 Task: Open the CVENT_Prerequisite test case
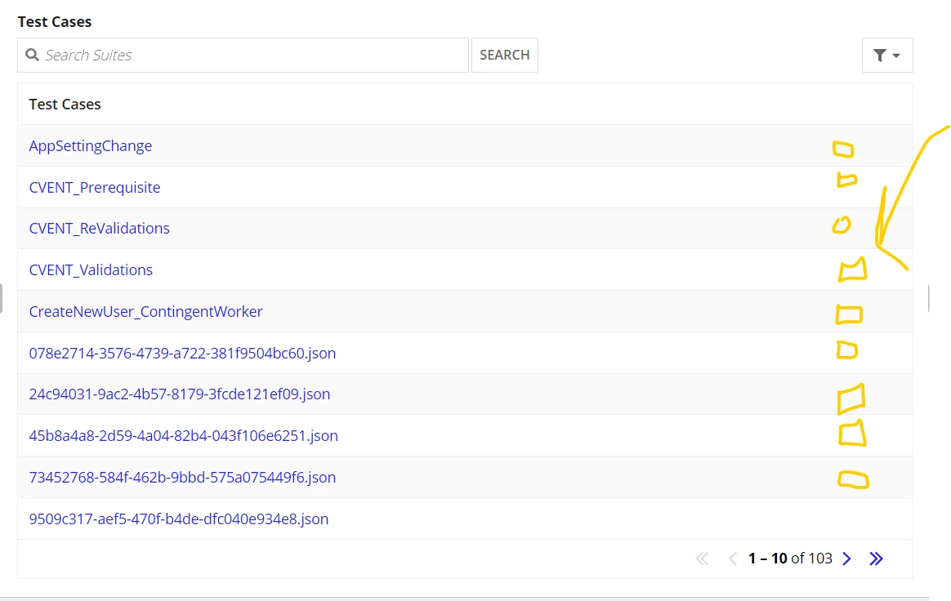point(95,187)
